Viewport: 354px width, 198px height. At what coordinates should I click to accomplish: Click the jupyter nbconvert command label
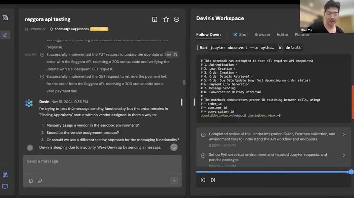[x=242, y=48]
